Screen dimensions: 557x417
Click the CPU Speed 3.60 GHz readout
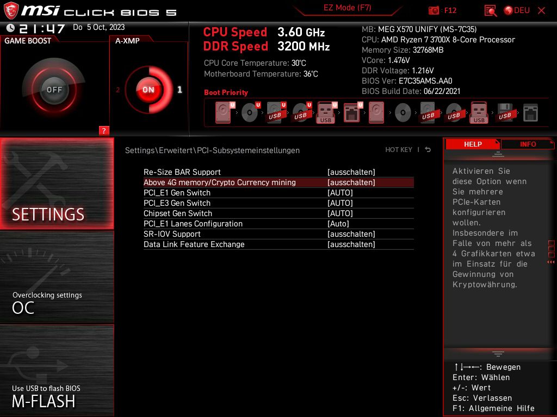click(x=264, y=32)
